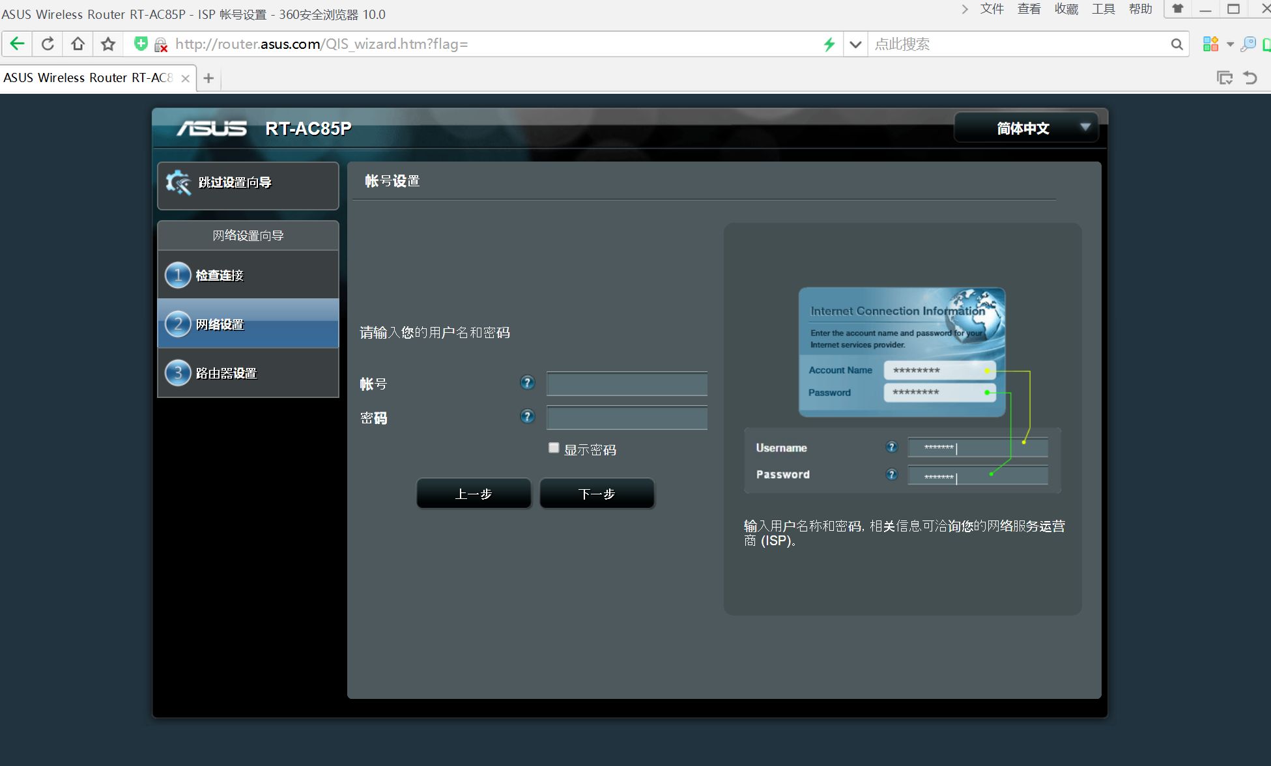Click the 上一步 previous button
Screen dimensions: 1271x766
[474, 494]
